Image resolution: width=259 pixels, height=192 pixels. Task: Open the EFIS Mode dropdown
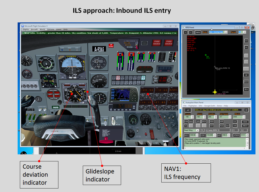tap(218, 32)
